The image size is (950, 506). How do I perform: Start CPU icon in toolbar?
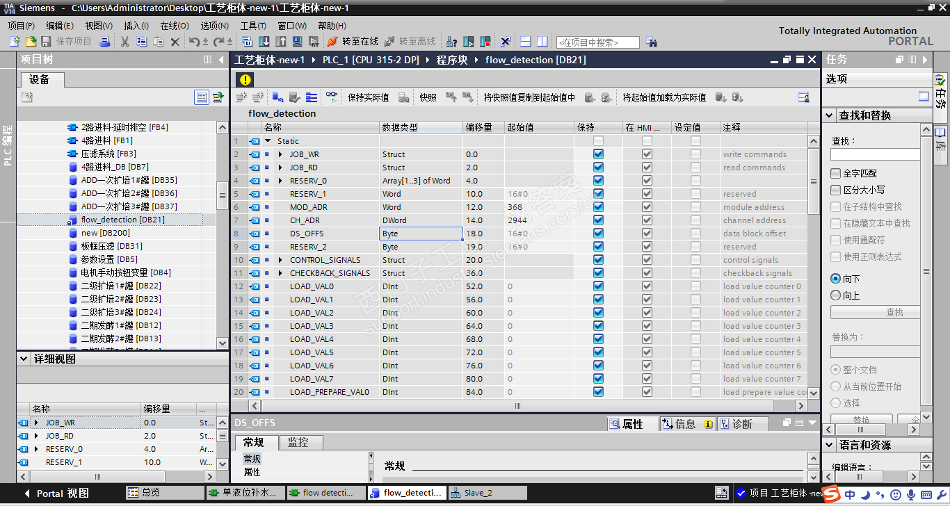click(469, 42)
